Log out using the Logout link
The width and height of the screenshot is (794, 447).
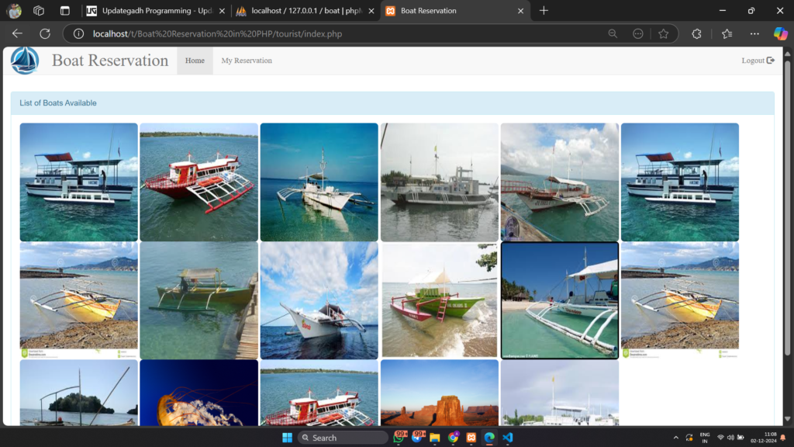pyautogui.click(x=758, y=61)
